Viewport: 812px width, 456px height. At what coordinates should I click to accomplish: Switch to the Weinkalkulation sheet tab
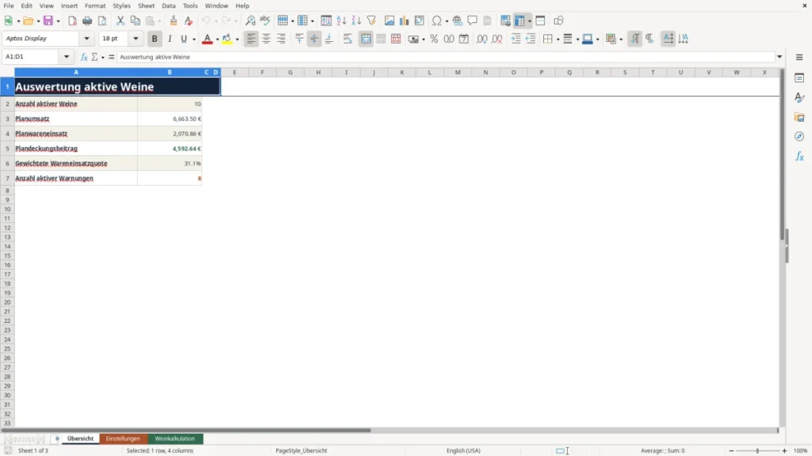click(x=175, y=439)
